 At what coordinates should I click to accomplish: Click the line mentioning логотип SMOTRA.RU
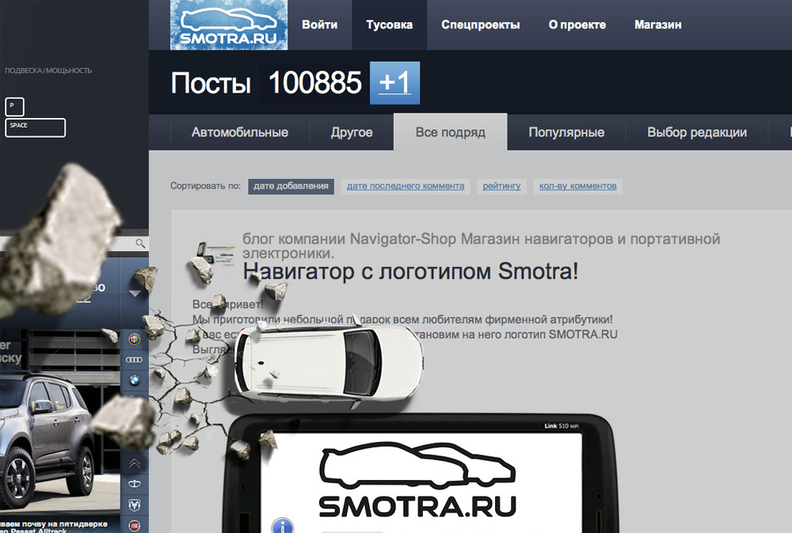click(x=405, y=334)
